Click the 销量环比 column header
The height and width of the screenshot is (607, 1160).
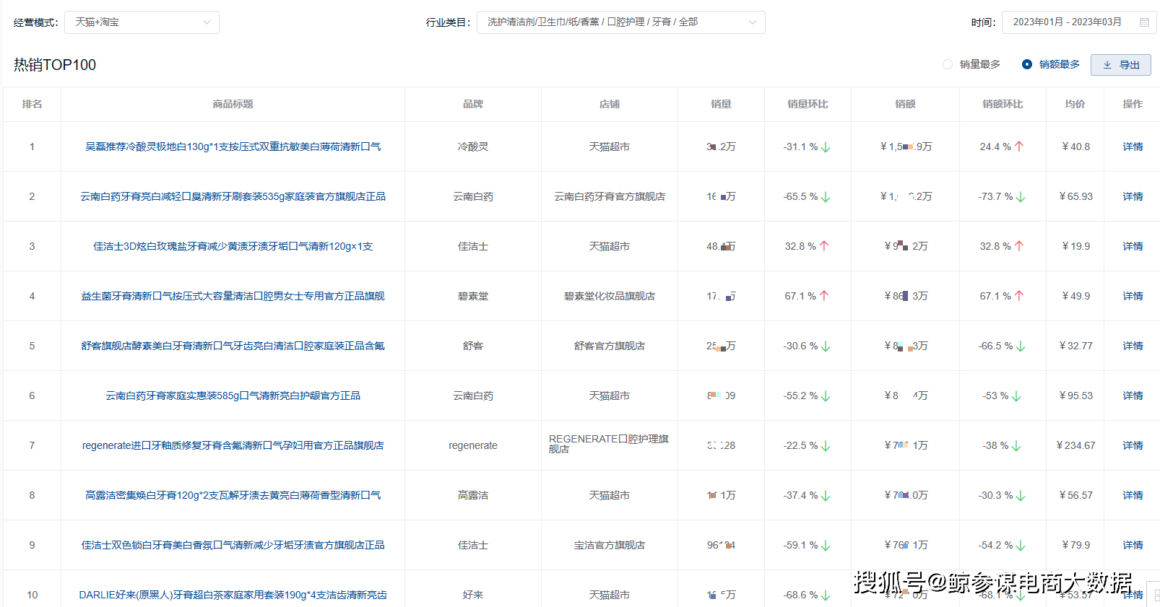pyautogui.click(x=808, y=104)
